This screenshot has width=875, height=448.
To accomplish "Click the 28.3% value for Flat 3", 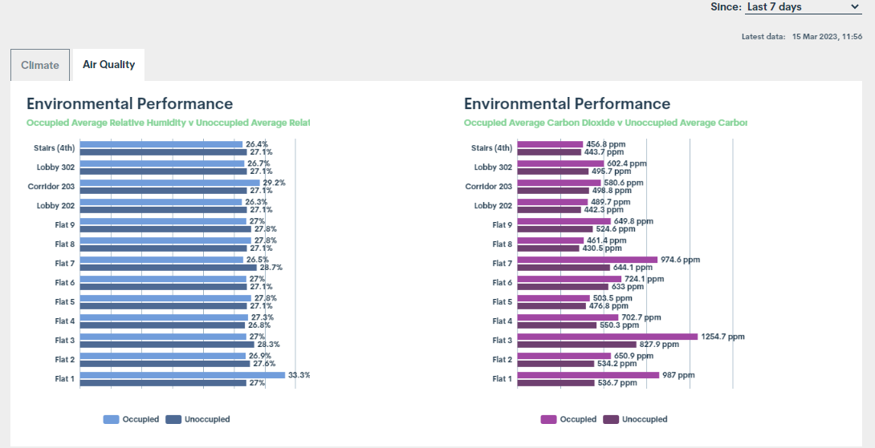I will pos(269,345).
